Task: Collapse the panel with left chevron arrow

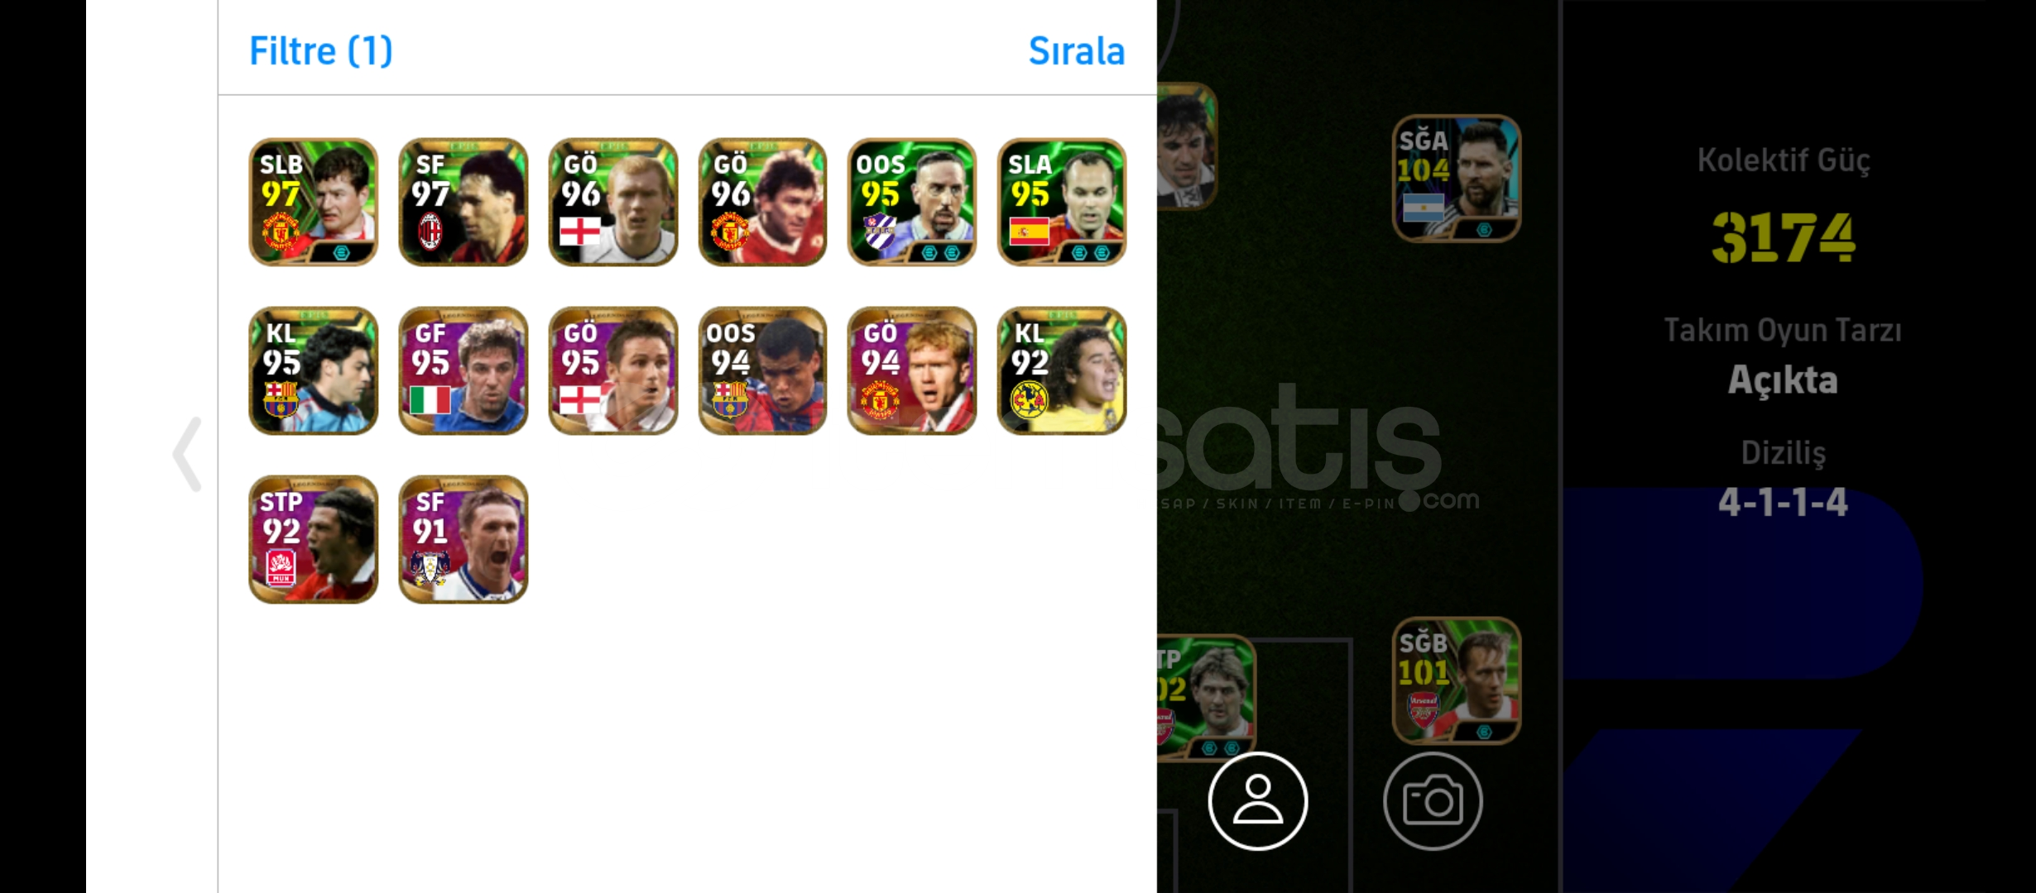Action: tap(187, 454)
